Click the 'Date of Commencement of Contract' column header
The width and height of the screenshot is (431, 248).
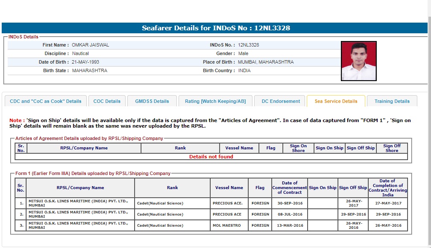(x=289, y=188)
